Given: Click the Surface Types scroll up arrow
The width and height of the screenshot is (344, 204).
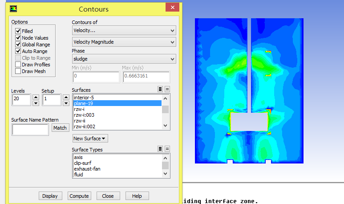Looking at the screenshot, I should [x=166, y=158].
